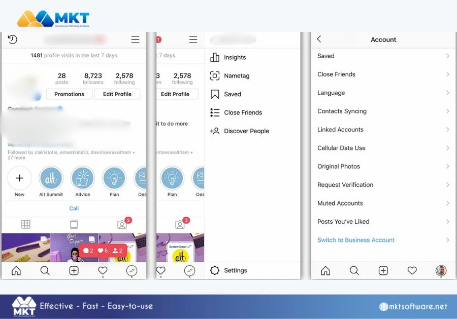Screen dimensions: 457x319
Task: Open the Settings gear in the side menu
Action: pyautogui.click(x=215, y=270)
